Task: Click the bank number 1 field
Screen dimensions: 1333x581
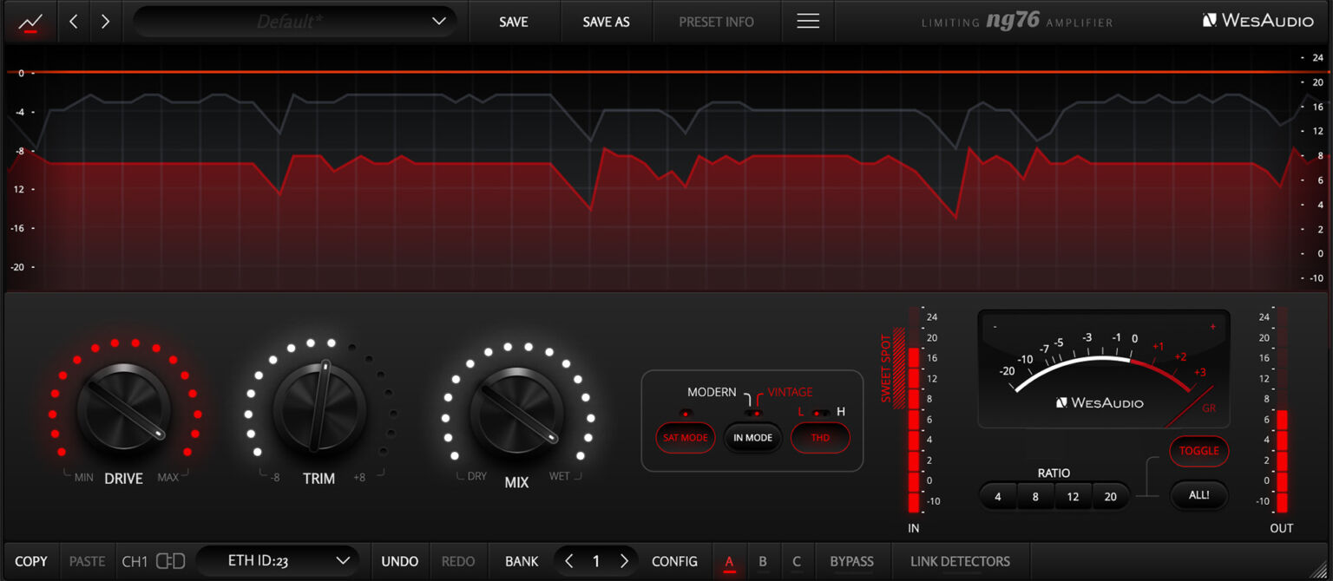Action: tap(596, 561)
